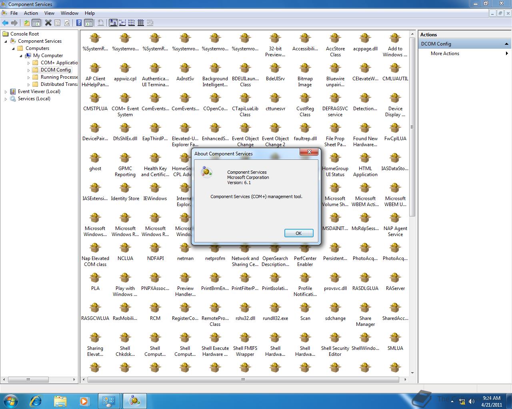The image size is (512, 409).
Task: Collapse the My Computer tree node
Action: click(x=21, y=56)
